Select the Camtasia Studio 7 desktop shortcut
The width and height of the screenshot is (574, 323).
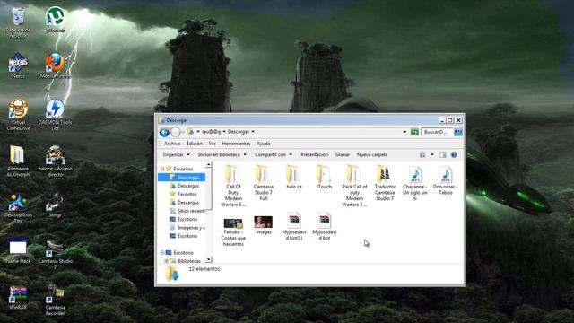[x=56, y=255]
